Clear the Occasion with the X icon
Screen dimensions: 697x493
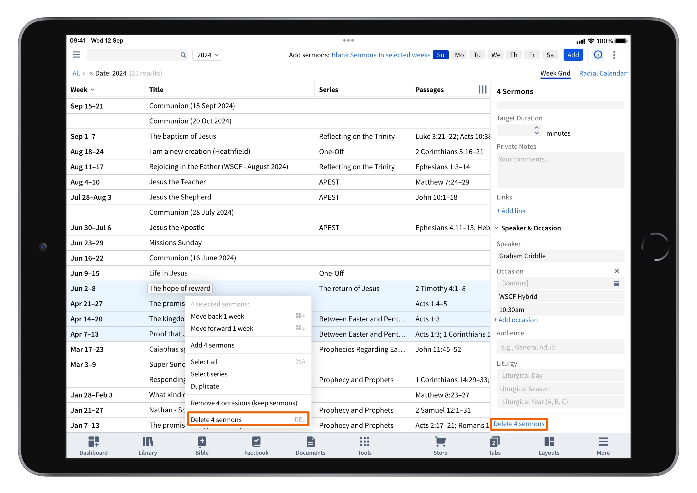click(x=617, y=271)
